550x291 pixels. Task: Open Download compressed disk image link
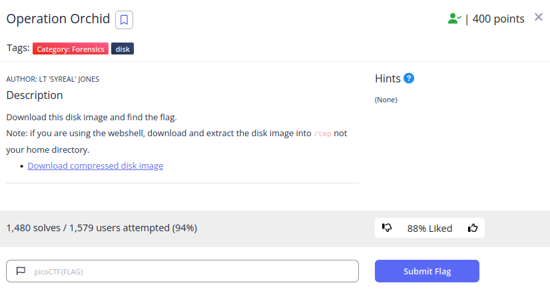(x=95, y=165)
